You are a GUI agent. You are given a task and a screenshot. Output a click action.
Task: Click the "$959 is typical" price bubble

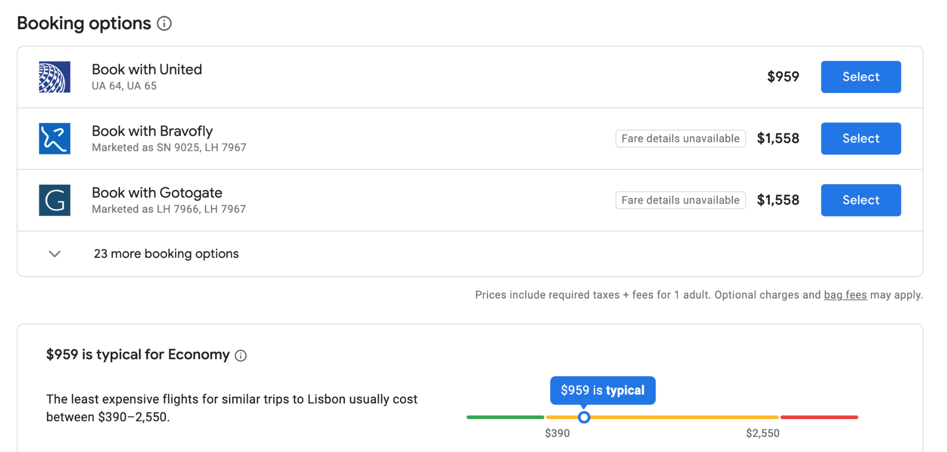pos(602,390)
